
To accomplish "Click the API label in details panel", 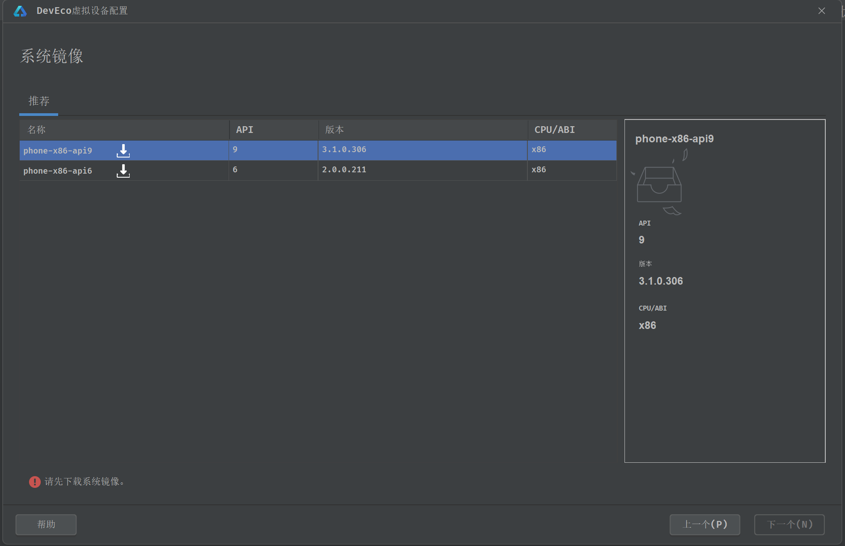I will tap(645, 223).
